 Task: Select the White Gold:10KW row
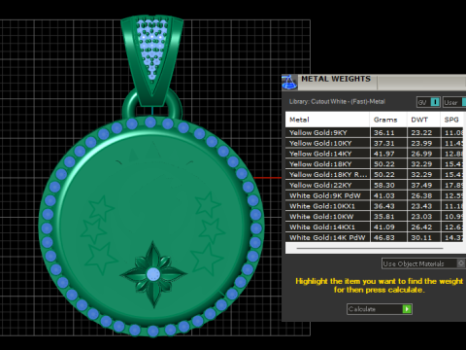tap(376, 217)
